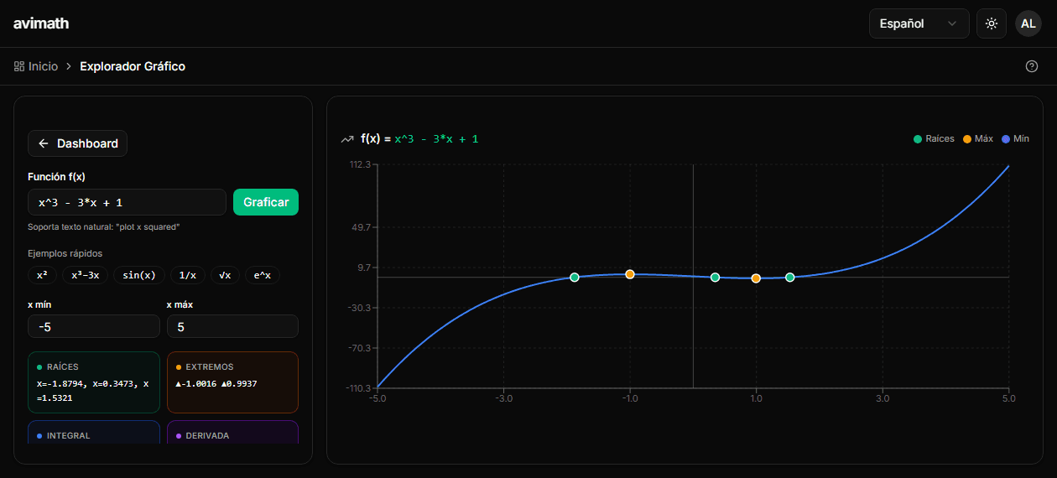Click the root marker at x=-1.8794
This screenshot has width=1057, height=478.
click(575, 277)
